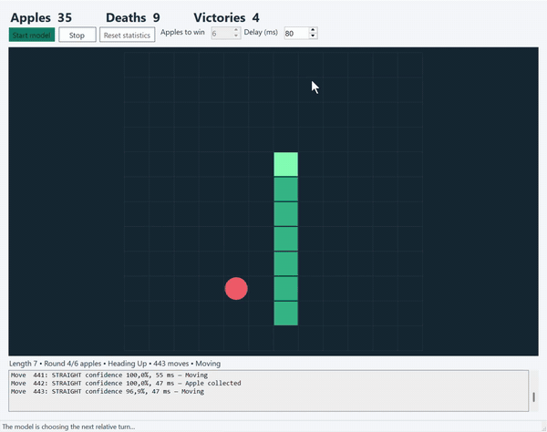Click the 'Apples to win' label

(182, 32)
